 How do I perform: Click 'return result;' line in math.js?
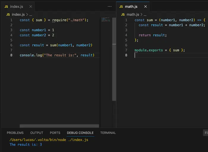click(x=152, y=35)
